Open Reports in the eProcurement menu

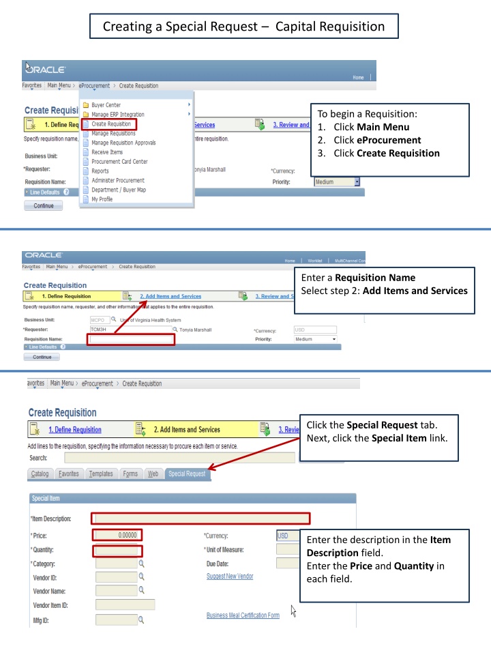100,171
